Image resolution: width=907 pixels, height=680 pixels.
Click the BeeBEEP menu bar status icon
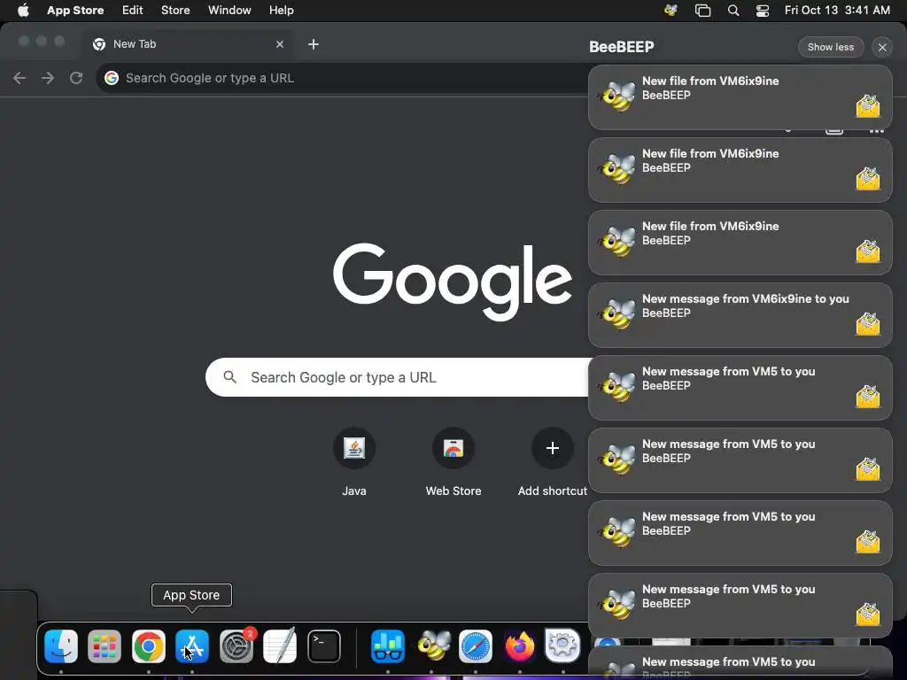671,11
